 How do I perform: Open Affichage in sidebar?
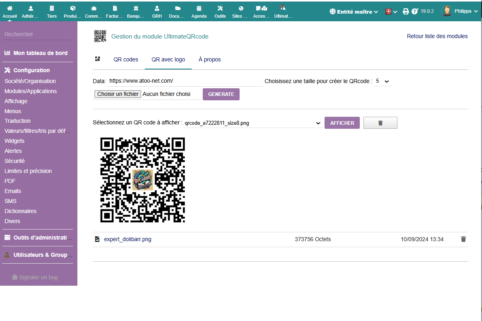coord(16,101)
